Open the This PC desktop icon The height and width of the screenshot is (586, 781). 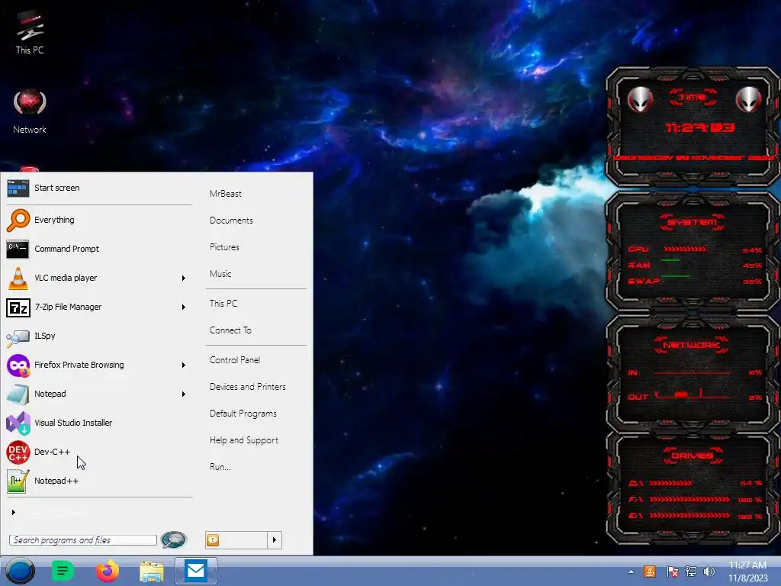(30, 31)
